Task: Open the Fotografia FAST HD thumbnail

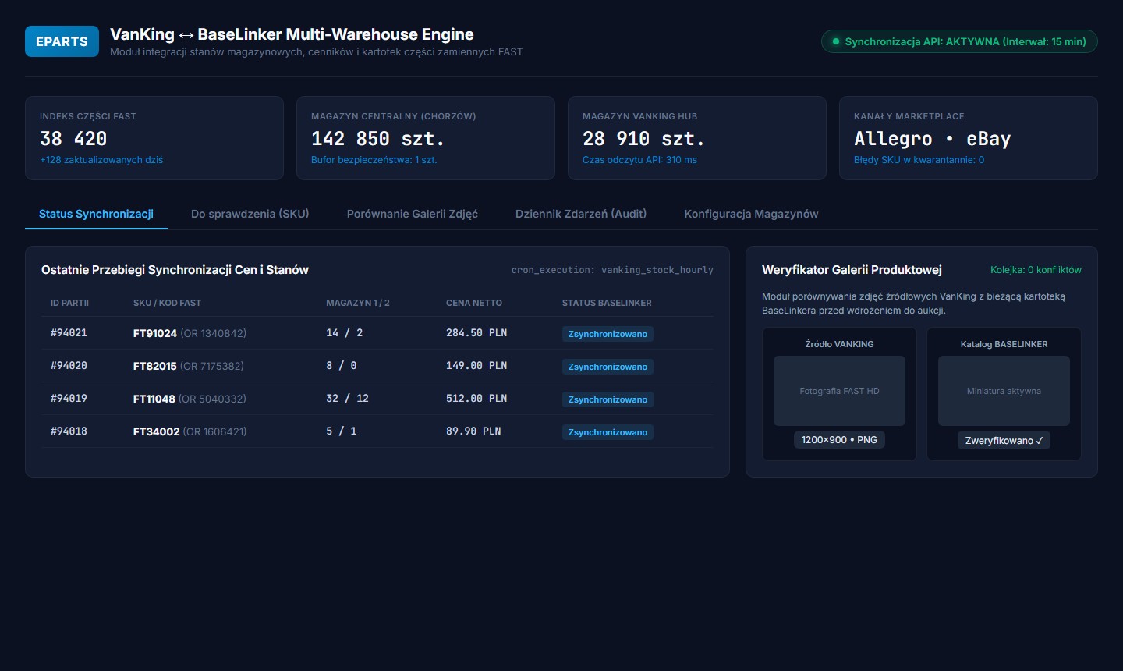Action: coord(839,391)
